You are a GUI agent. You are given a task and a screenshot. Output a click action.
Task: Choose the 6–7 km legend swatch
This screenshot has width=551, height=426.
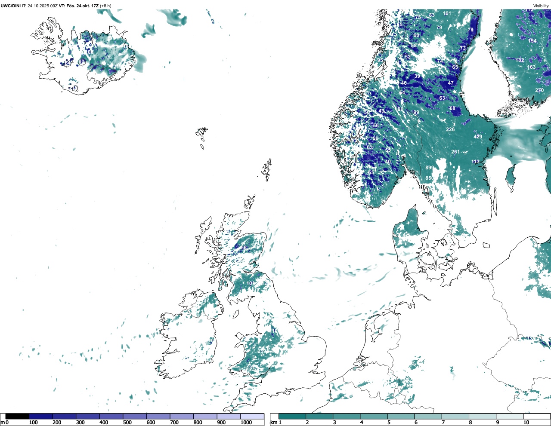(428, 416)
